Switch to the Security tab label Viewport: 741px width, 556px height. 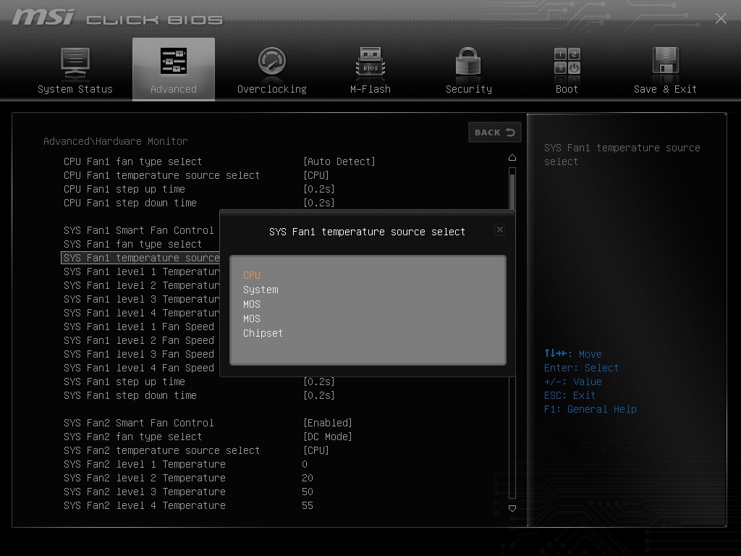click(x=468, y=89)
